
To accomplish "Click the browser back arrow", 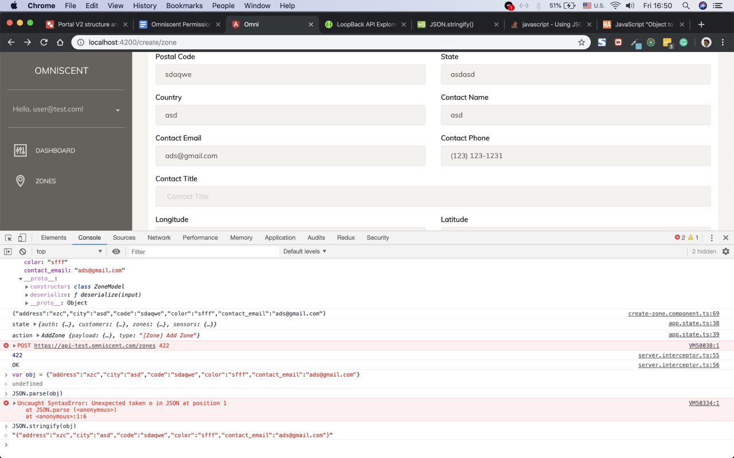I will (11, 42).
